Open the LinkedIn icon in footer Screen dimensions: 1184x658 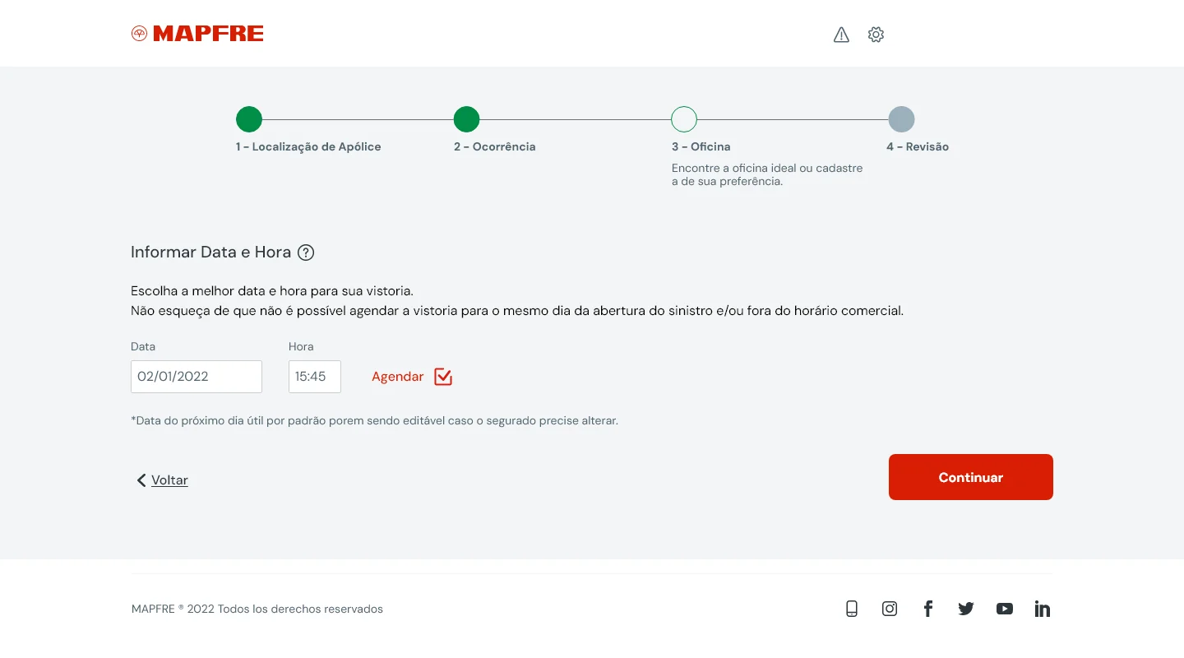tap(1043, 609)
